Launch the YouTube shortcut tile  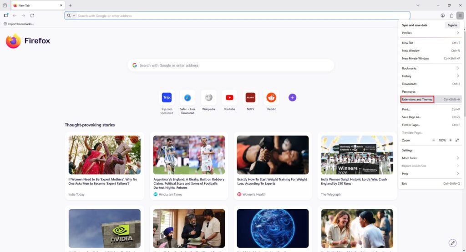click(229, 97)
